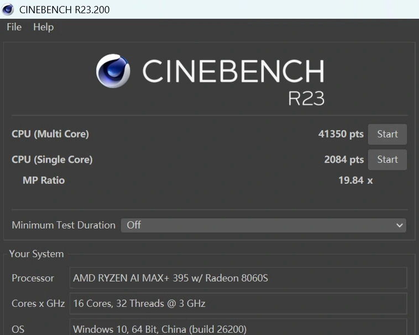Click the MP Ratio label
The image size is (419, 335).
pyautogui.click(x=44, y=180)
